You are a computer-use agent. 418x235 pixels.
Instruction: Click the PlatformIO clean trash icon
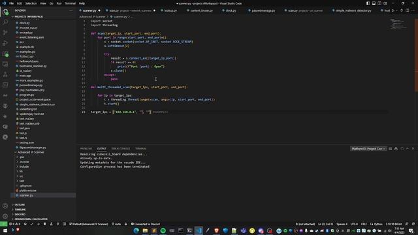(x=45, y=224)
